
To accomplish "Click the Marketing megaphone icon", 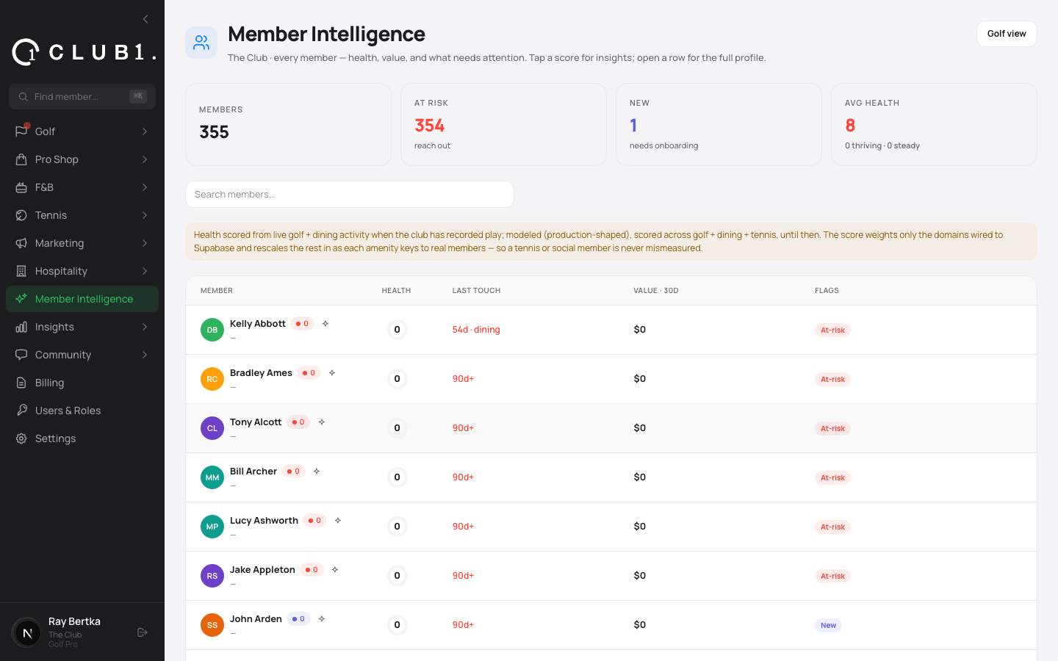I will click(x=21, y=243).
